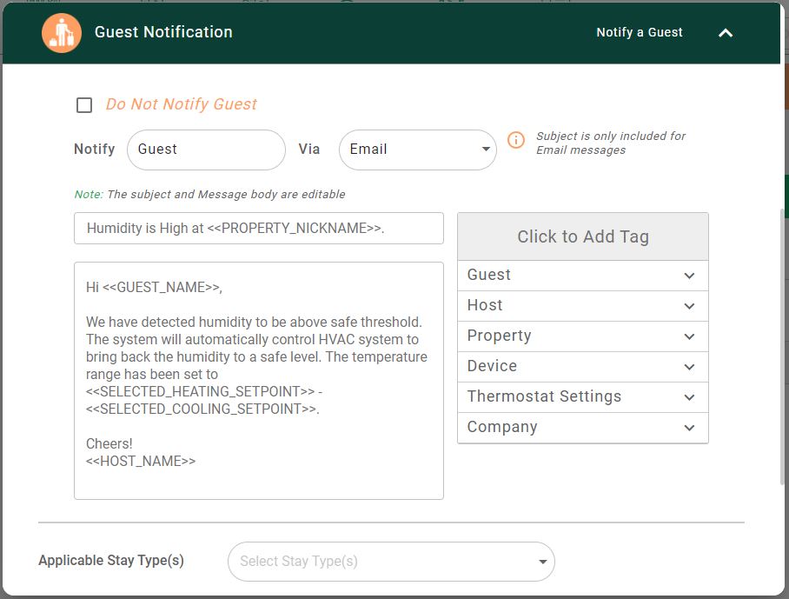Click the Applicable Stay Type(s) label
The width and height of the screenshot is (789, 599).
pos(111,560)
